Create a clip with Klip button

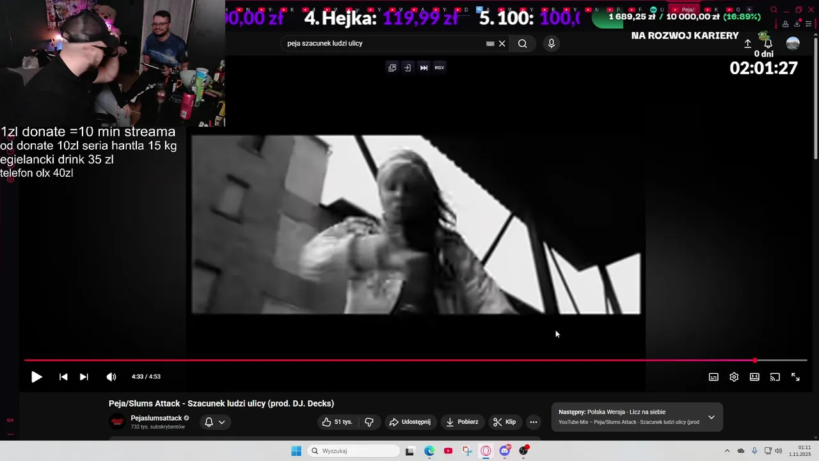pos(504,422)
